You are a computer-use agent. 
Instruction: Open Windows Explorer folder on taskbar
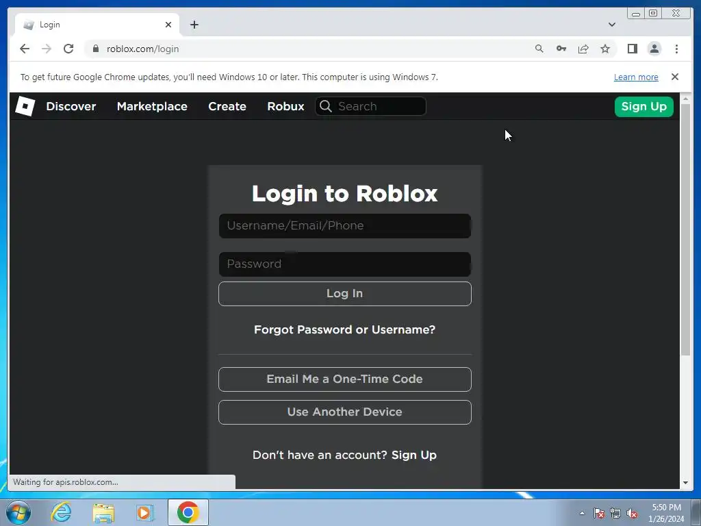[x=103, y=512]
